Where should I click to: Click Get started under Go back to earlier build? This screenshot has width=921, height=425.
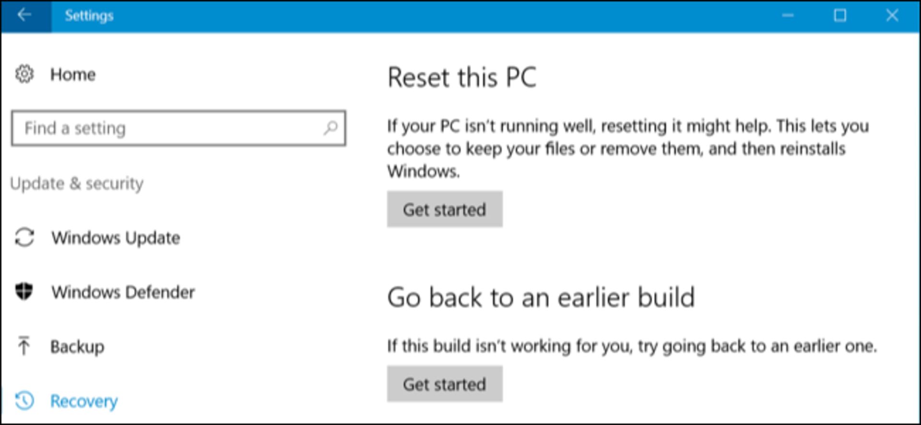coord(445,384)
